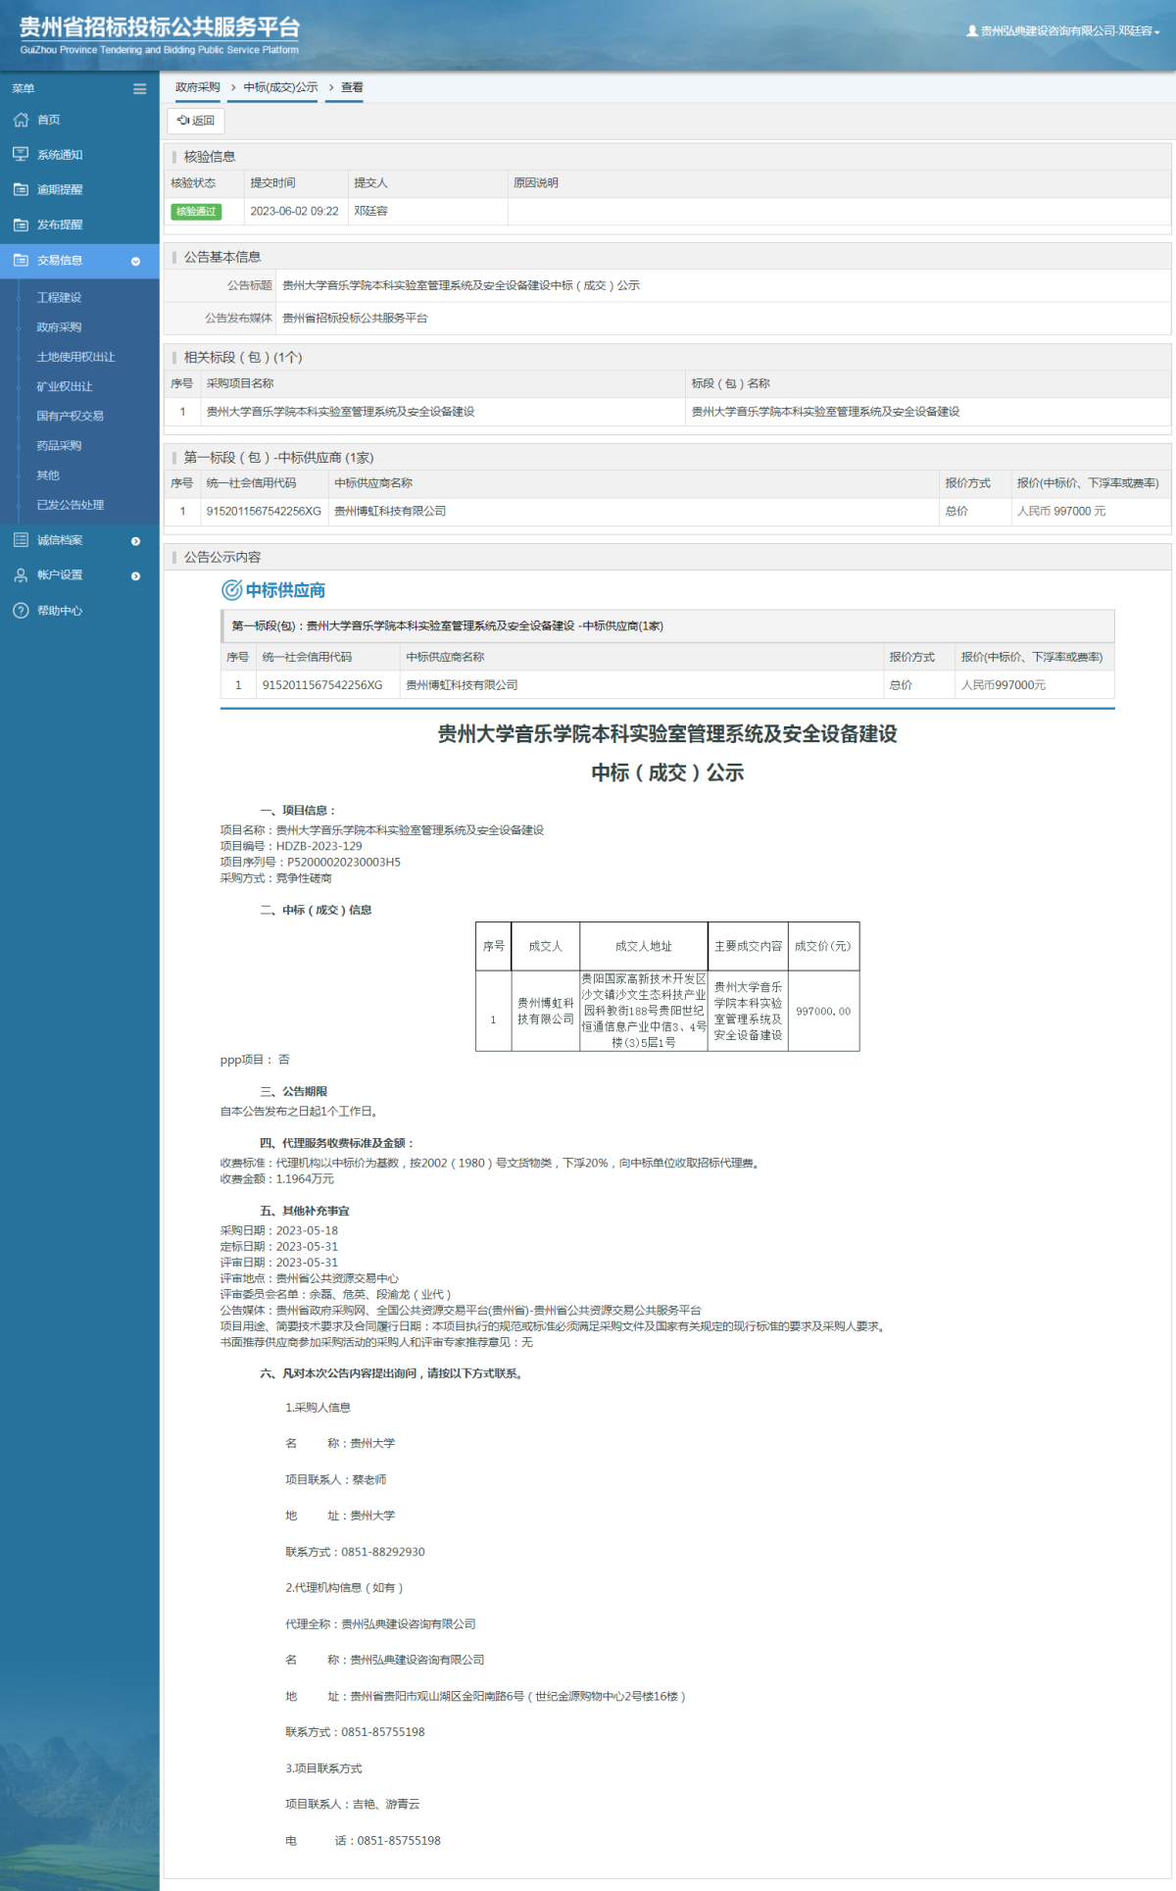Image resolution: width=1176 pixels, height=1891 pixels.
Task: Open 系统通知 in the sidebar
Action: [x=60, y=155]
